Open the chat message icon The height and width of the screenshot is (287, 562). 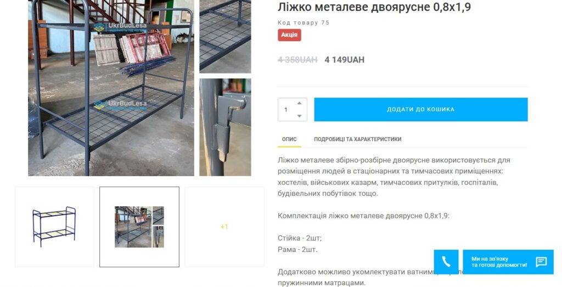[541, 262]
